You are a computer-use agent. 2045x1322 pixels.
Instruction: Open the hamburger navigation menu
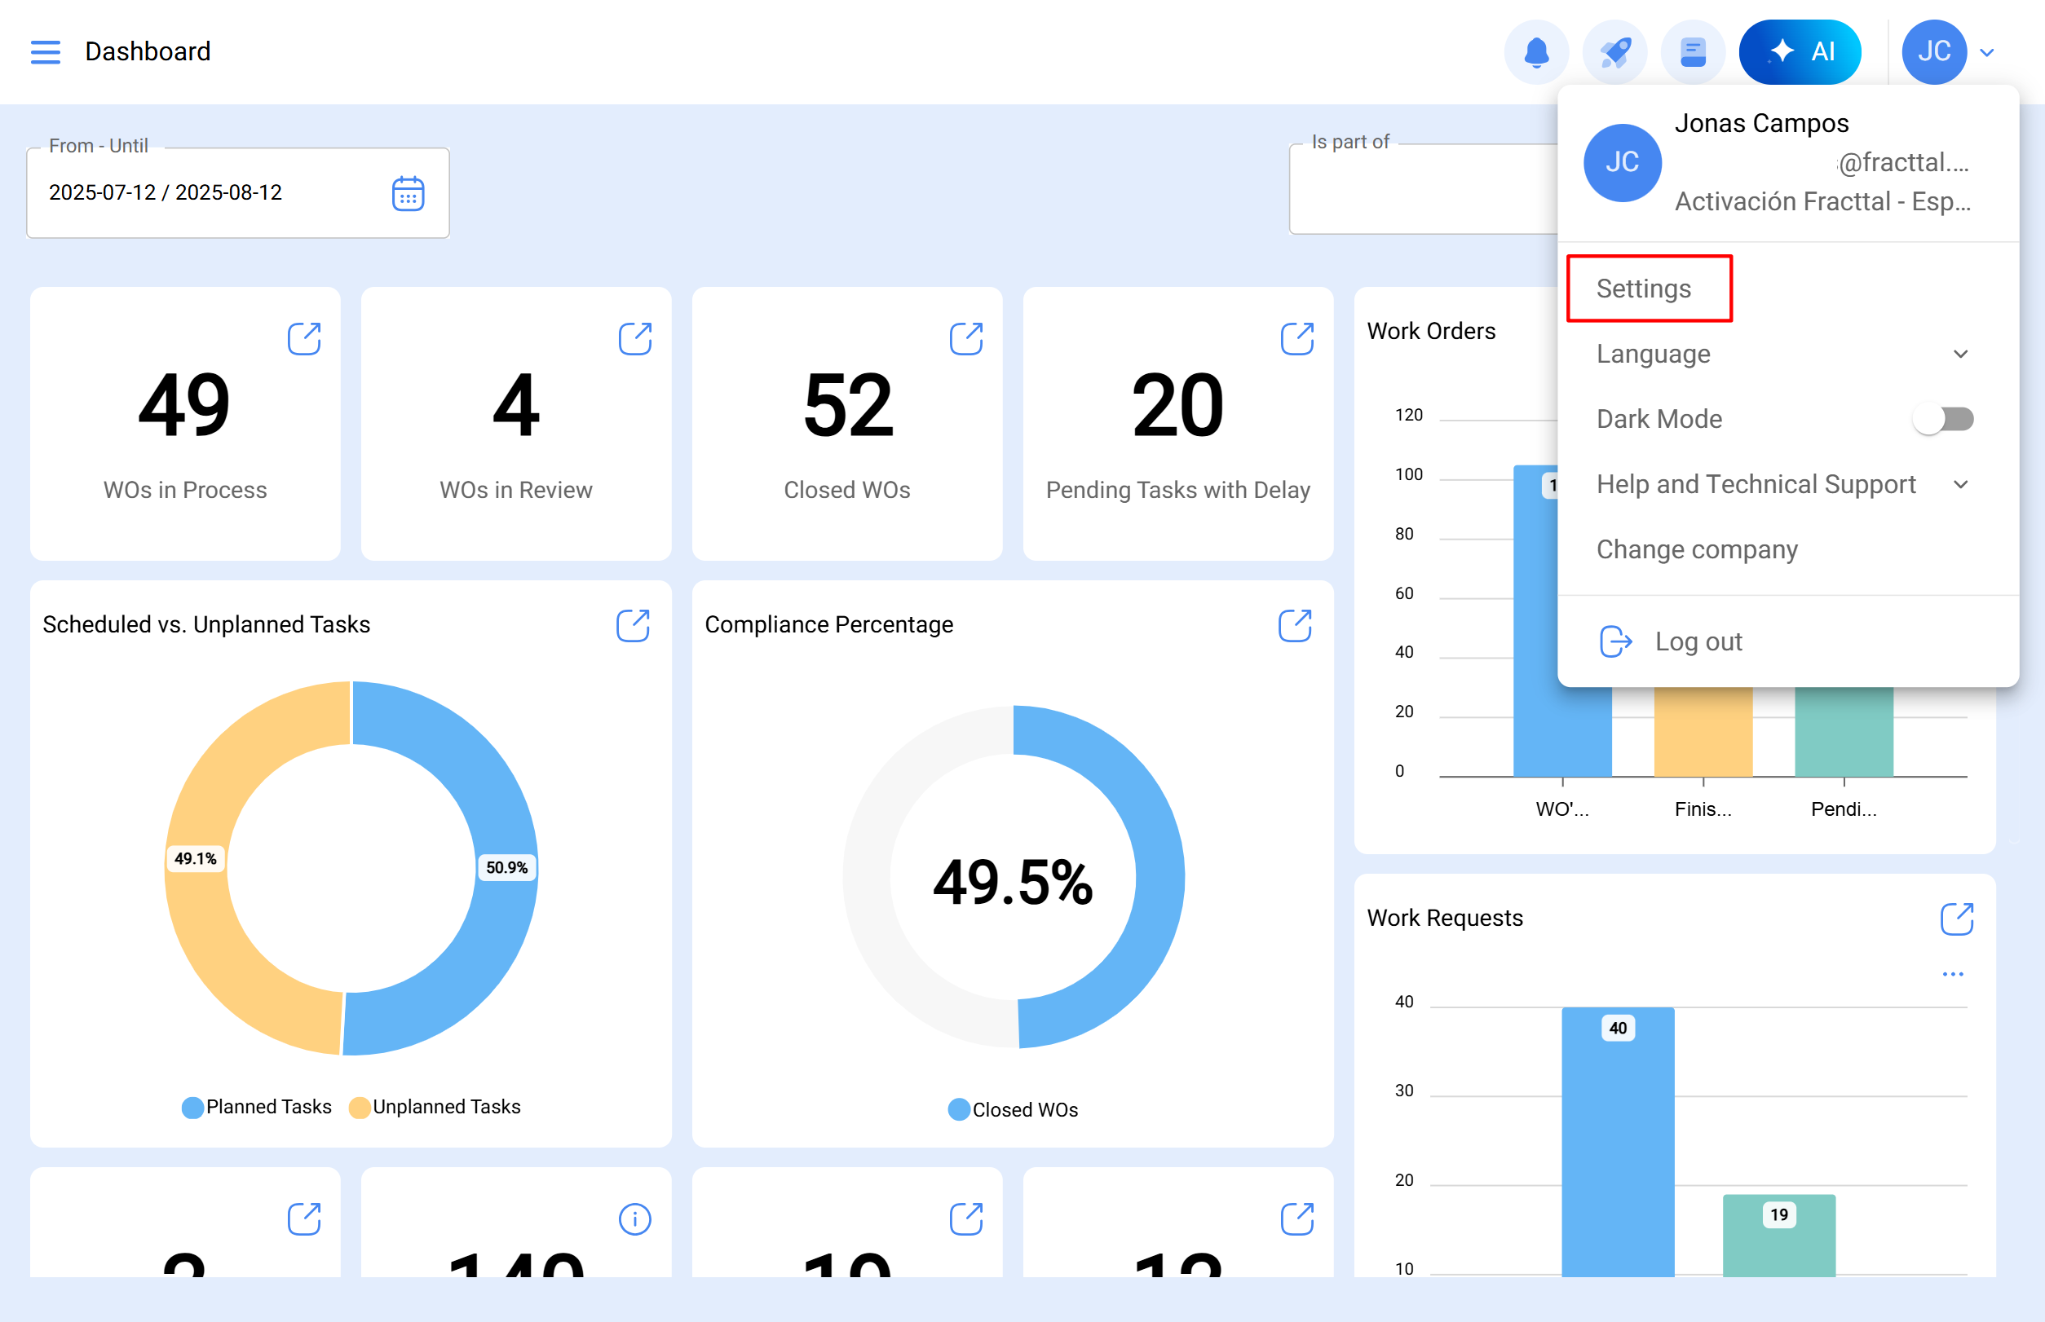(45, 51)
